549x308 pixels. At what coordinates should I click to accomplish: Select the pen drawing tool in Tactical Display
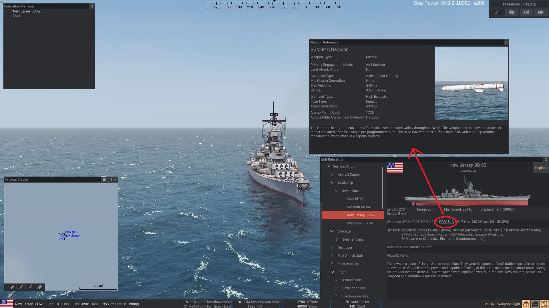coord(21,287)
